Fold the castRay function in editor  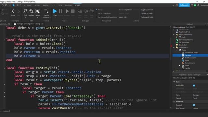tap(5, 68)
